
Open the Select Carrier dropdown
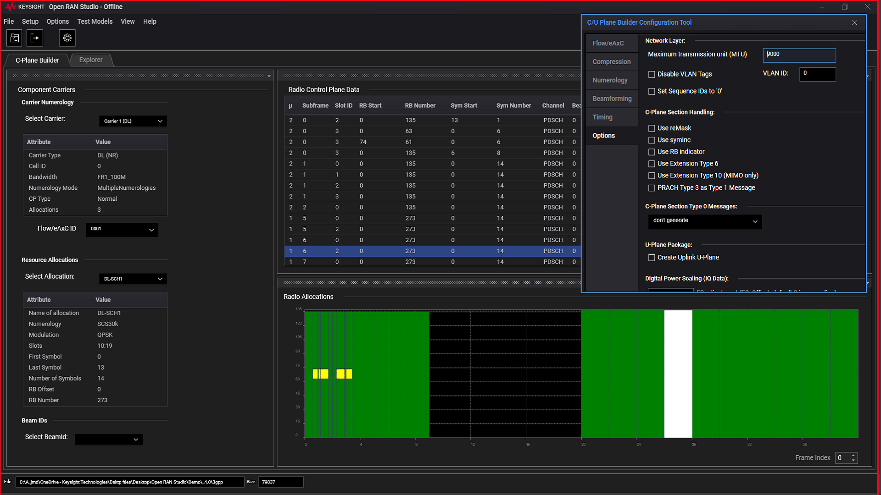[x=133, y=121]
